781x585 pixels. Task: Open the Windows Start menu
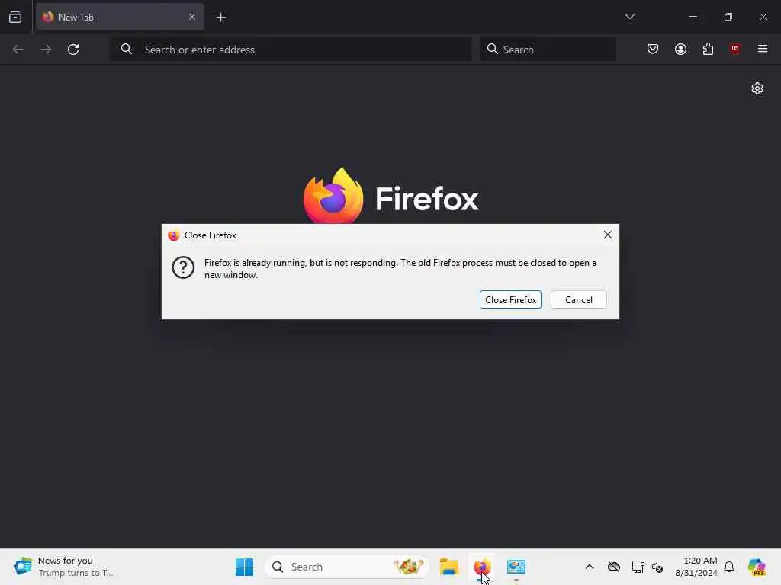(x=244, y=567)
